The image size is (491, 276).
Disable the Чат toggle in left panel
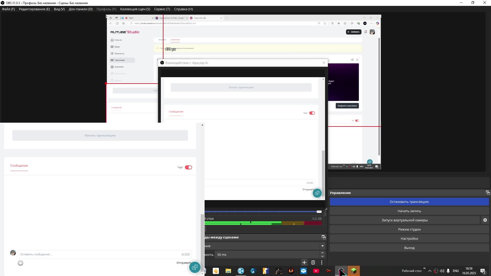(188, 167)
